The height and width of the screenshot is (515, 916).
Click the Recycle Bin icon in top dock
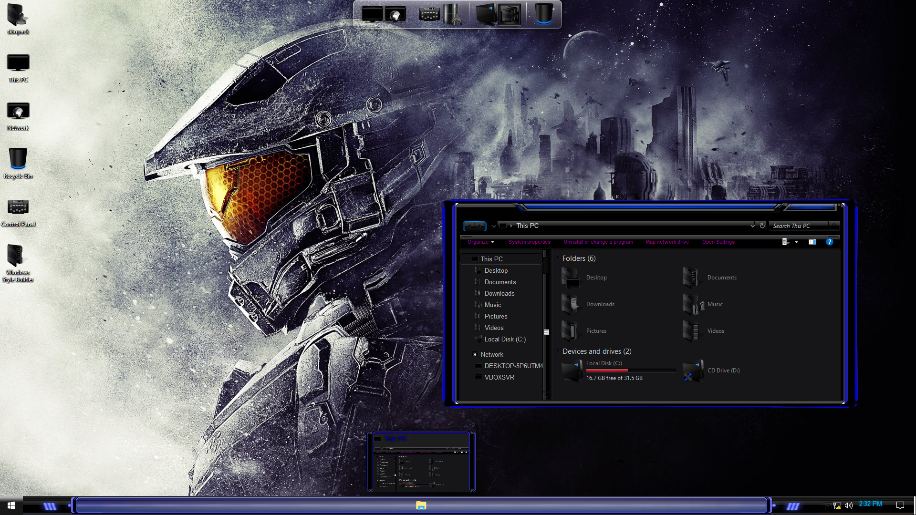(x=543, y=14)
